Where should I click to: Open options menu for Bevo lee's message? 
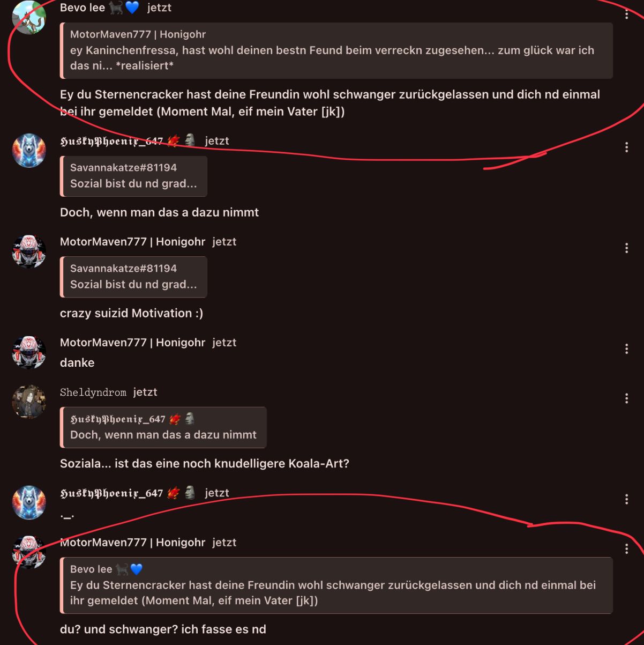click(626, 14)
